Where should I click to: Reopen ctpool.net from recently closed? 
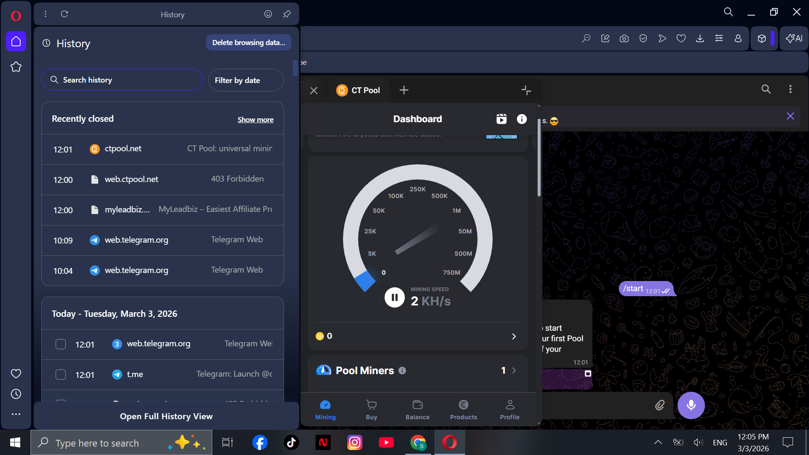click(163, 149)
